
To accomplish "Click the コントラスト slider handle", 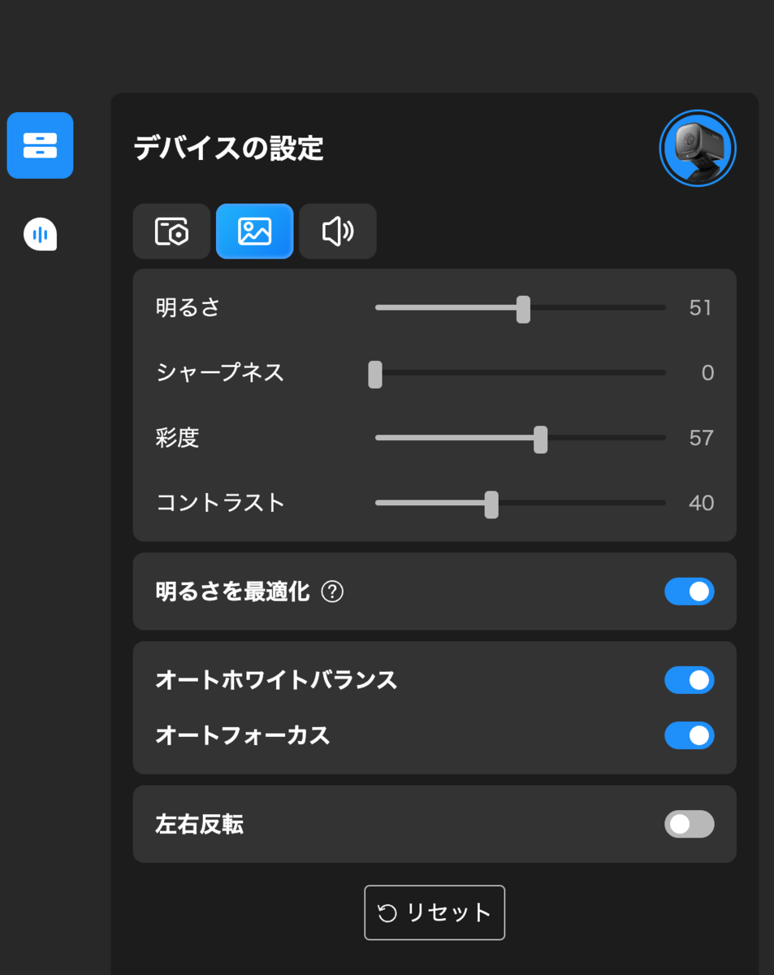I will tap(491, 504).
